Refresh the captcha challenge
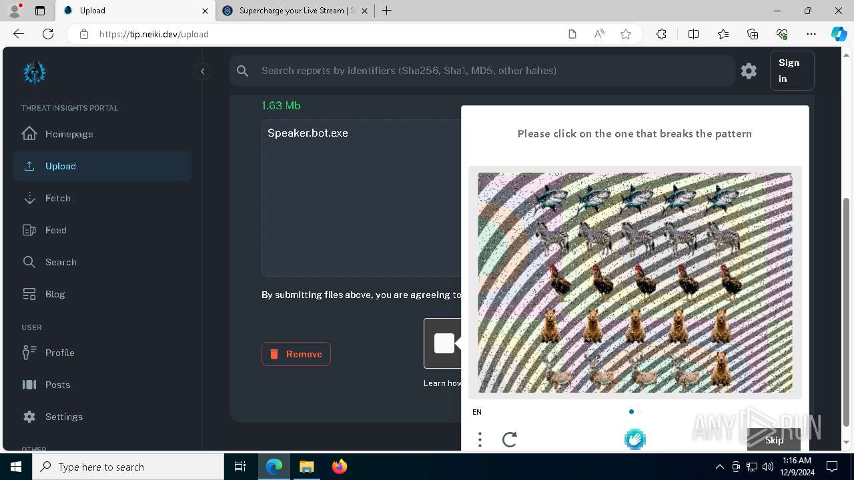 tap(510, 439)
